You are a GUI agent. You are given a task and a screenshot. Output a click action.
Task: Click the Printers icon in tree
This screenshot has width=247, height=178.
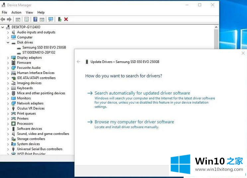(14, 118)
